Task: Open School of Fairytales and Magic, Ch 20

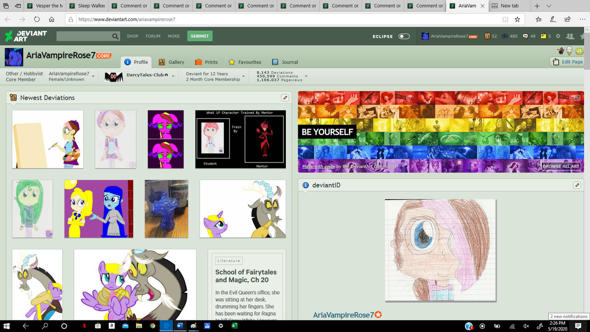Action: (x=246, y=276)
